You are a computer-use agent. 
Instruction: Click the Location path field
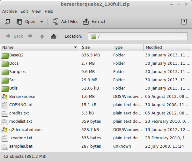(138, 36)
